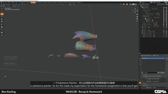The image size is (168, 94).
Task: Click the viewport zoom gizmo icon
Action: click(137, 15)
